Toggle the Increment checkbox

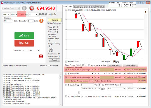pyautogui.click(x=103, y=85)
